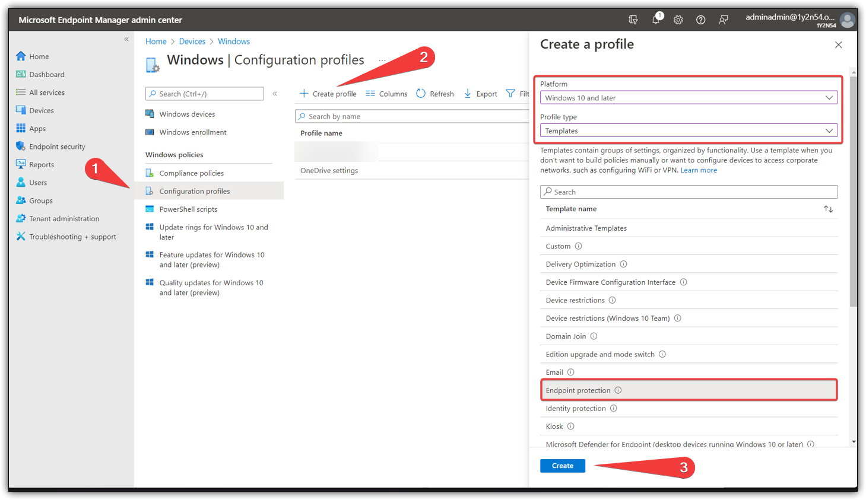Collapse the left navigation sidebar
The image size is (866, 500).
click(x=126, y=39)
